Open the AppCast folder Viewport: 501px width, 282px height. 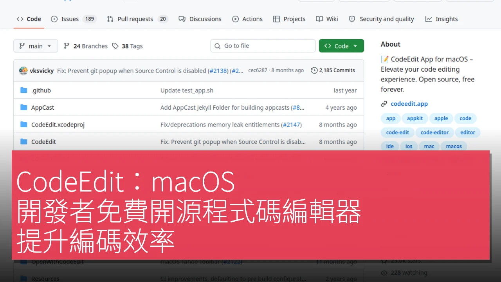pyautogui.click(x=43, y=107)
